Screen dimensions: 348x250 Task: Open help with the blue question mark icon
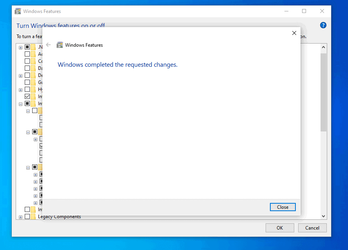pyautogui.click(x=323, y=25)
